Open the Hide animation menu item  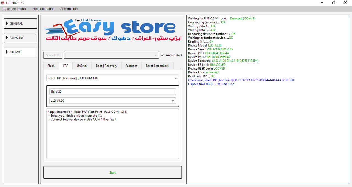(43, 9)
